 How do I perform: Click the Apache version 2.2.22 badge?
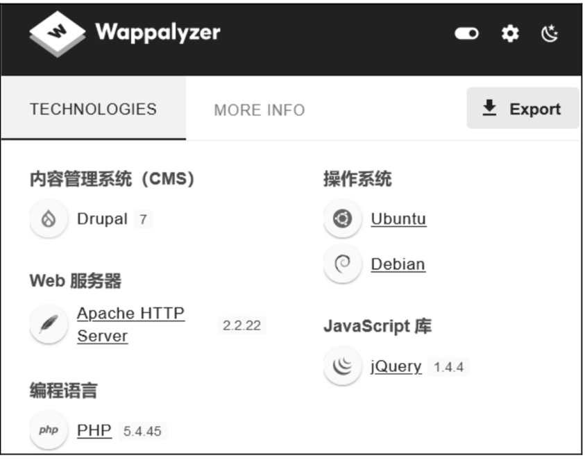coord(241,325)
